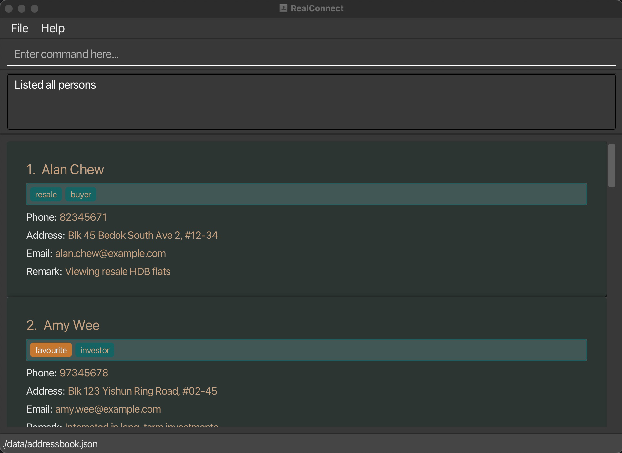The image size is (622, 453).
Task: Select the command input field
Action: pos(311,54)
